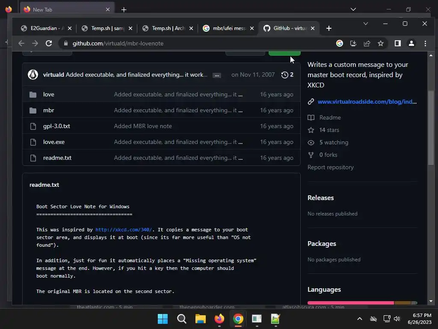The height and width of the screenshot is (329, 438).
Task: Follow the xkcd.com/340 link in readme
Action: 124,230
